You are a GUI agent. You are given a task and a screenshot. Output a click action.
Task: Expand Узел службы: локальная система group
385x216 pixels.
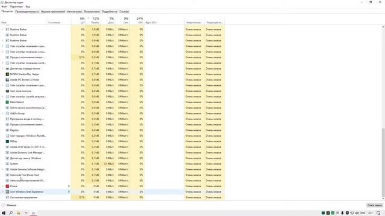[2, 63]
